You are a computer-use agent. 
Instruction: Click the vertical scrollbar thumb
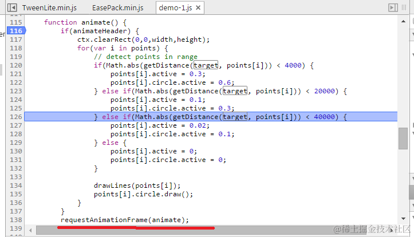point(403,139)
